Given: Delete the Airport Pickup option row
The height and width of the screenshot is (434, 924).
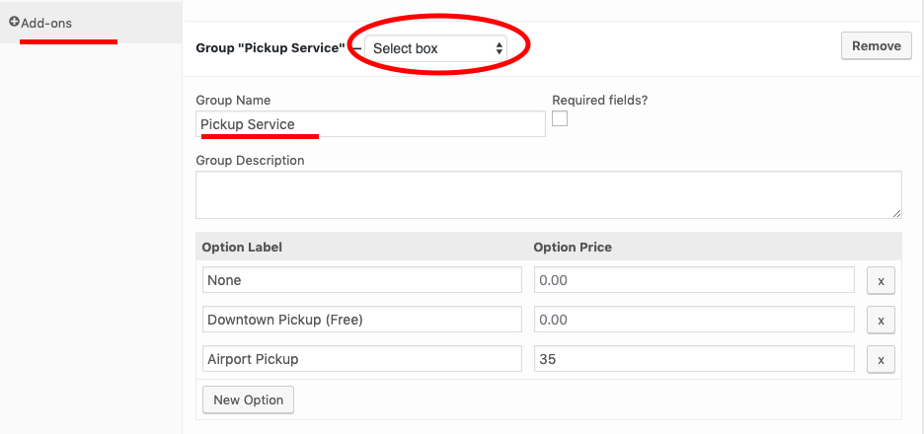Looking at the screenshot, I should 881,359.
